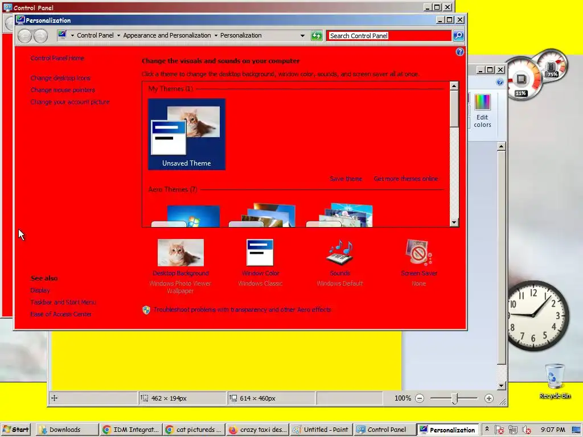This screenshot has height=437, width=583.
Task: Click the shield icon next to Troubleshoot link
Action: point(146,310)
